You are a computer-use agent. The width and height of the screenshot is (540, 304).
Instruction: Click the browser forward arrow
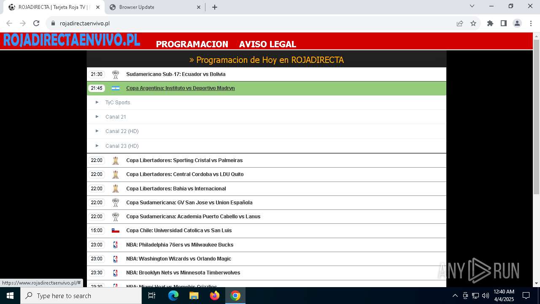tap(23, 24)
